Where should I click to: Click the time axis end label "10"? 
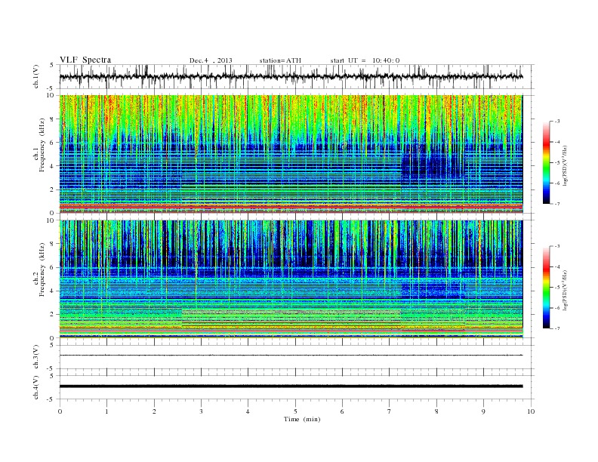click(x=531, y=411)
